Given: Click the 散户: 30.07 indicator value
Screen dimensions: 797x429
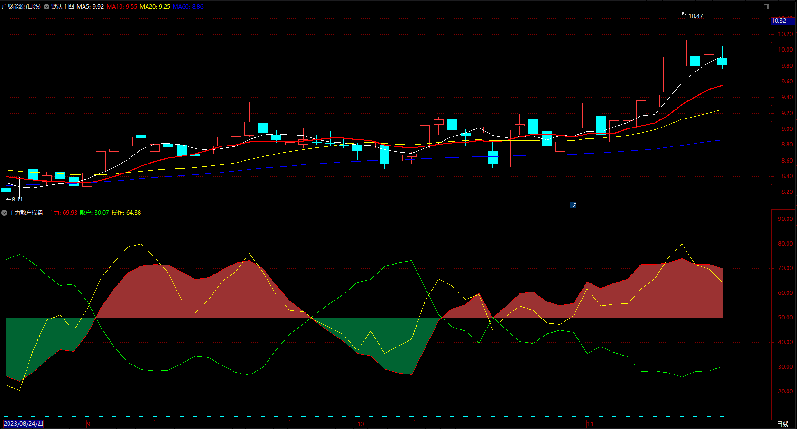Looking at the screenshot, I should 94,213.
